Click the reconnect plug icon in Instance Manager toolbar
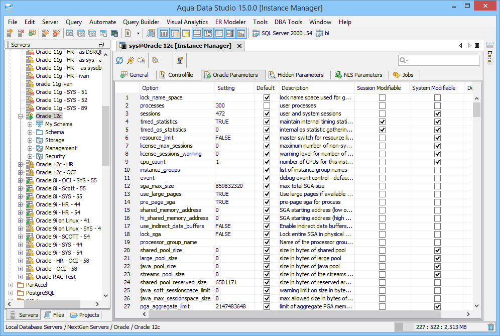This screenshot has width=500, height=336. click(x=131, y=60)
